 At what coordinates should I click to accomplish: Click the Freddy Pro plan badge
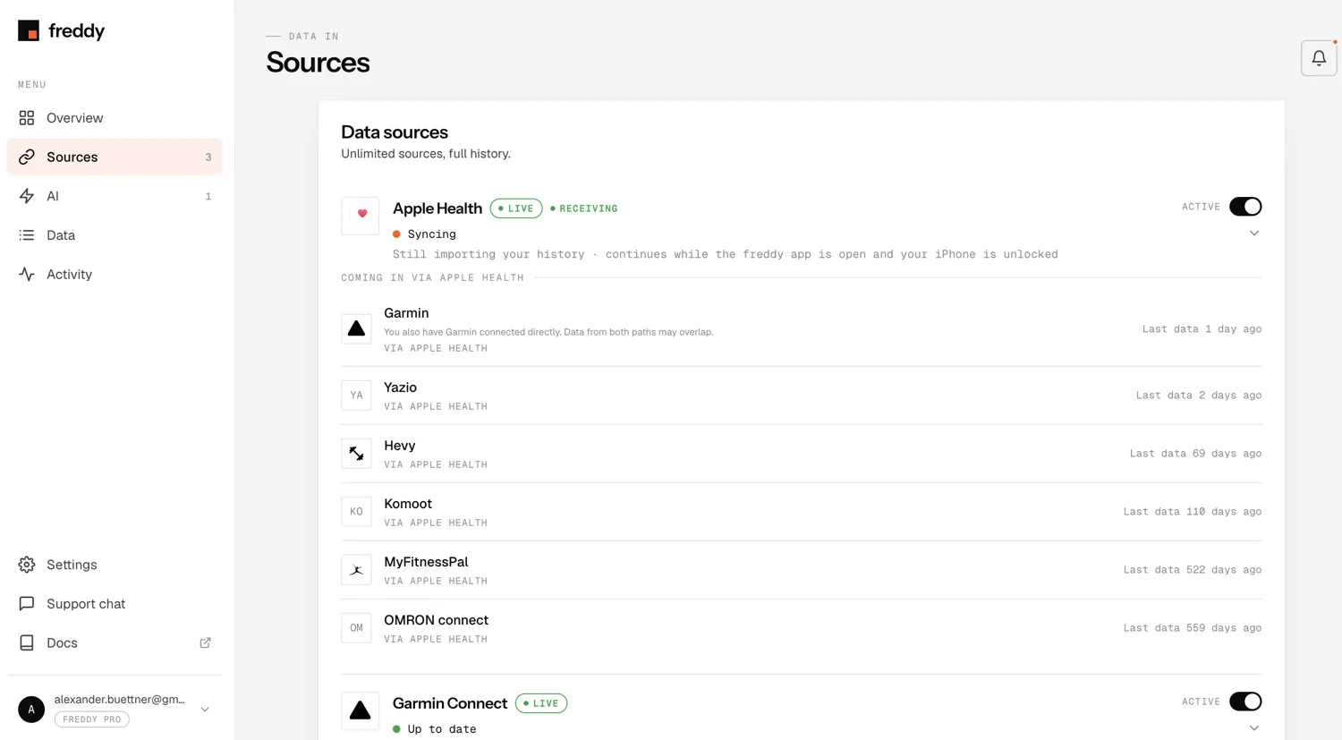(x=92, y=719)
